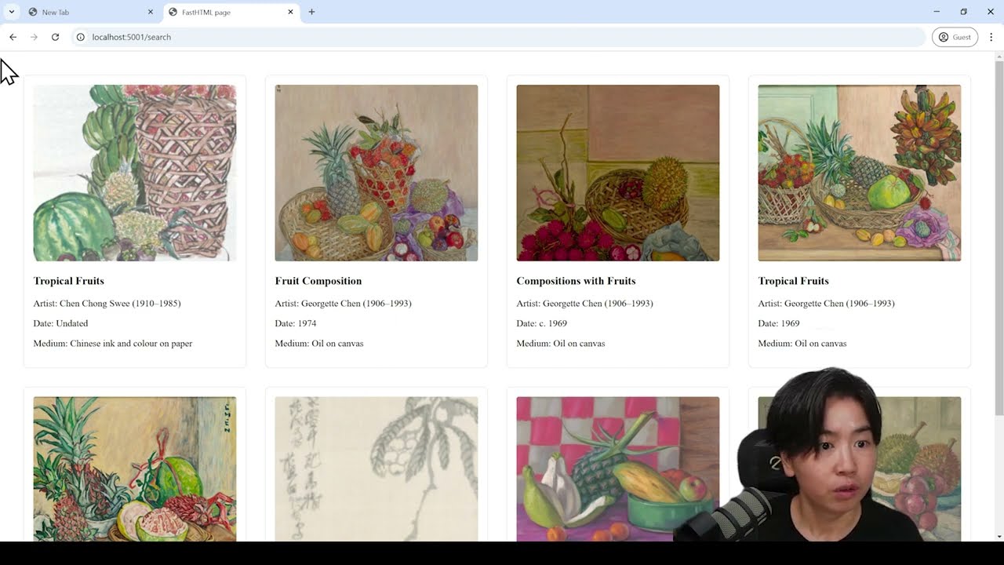Click the scrollbar down arrow
This screenshot has width=1004, height=565.
click(999, 537)
